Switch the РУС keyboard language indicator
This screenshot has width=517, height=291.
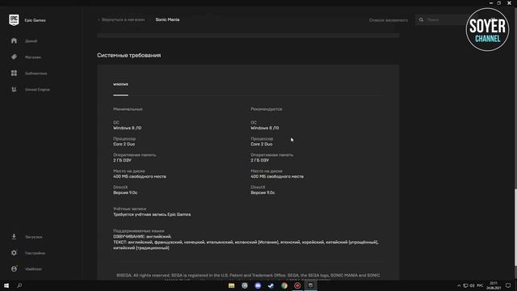(480, 285)
